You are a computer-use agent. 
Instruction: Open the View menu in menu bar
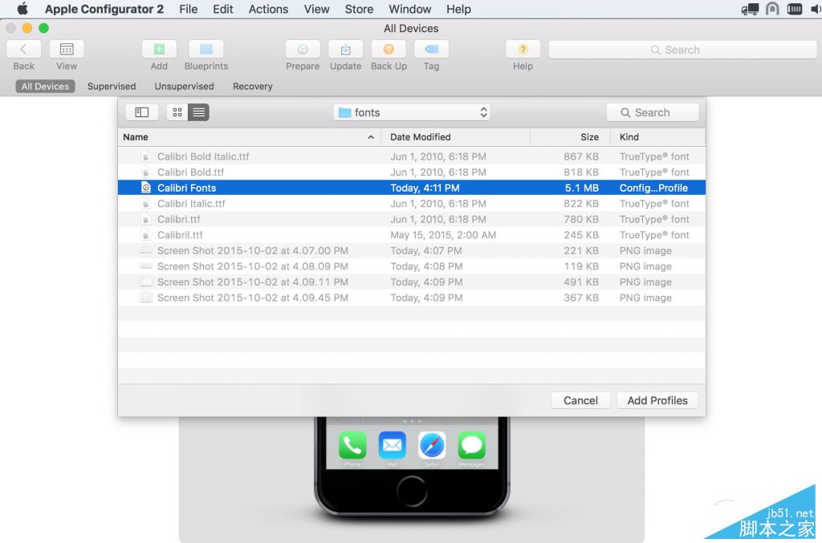click(x=316, y=9)
